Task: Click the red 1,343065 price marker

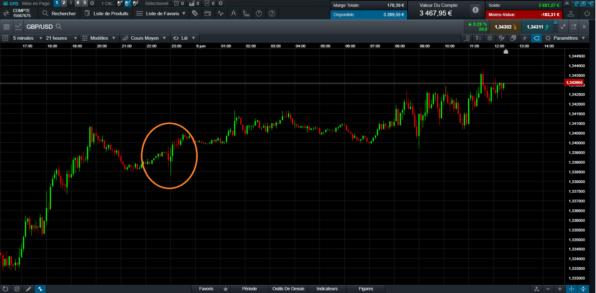Action: 574,82
